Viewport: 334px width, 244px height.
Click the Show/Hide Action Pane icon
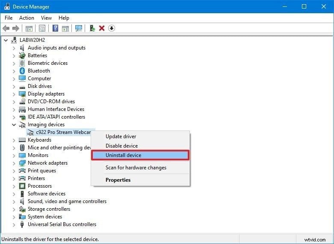[x=65, y=28]
